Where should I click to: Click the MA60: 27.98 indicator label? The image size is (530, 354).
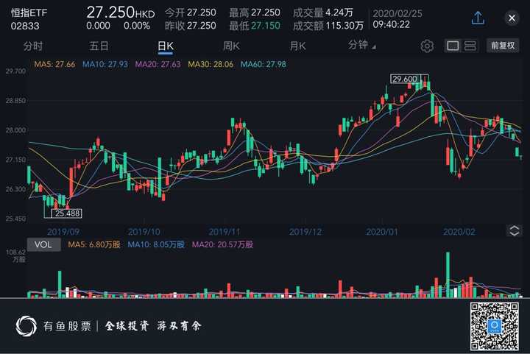pyautogui.click(x=264, y=64)
